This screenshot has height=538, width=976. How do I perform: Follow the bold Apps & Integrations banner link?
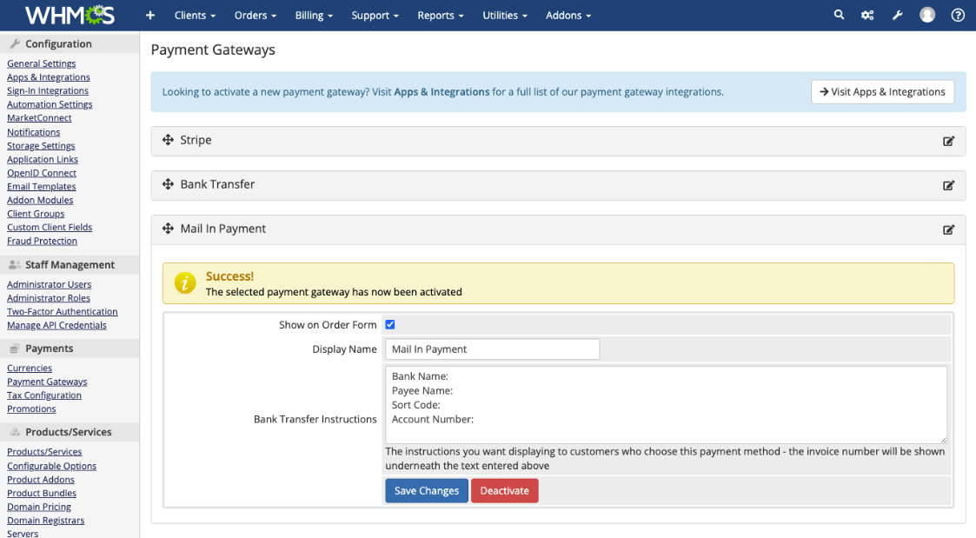coord(442,91)
